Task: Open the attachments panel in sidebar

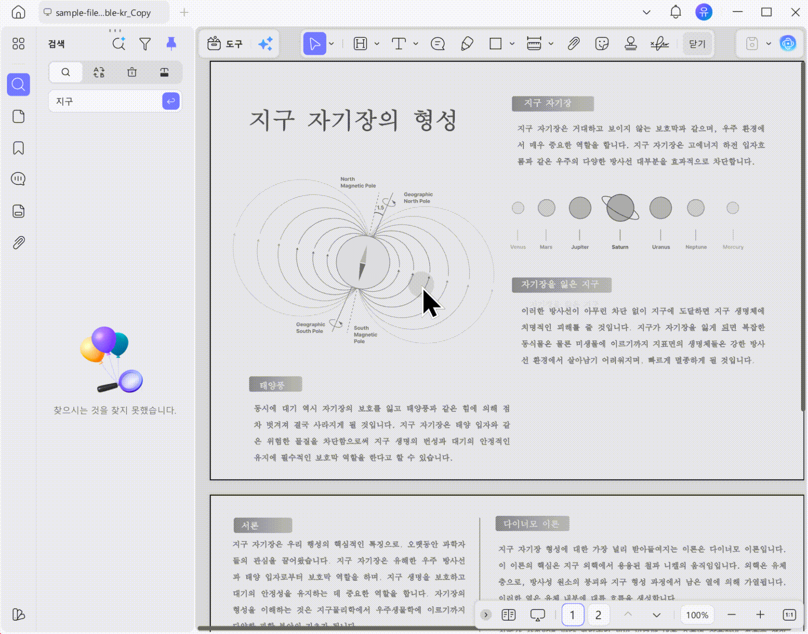Action: 18,242
